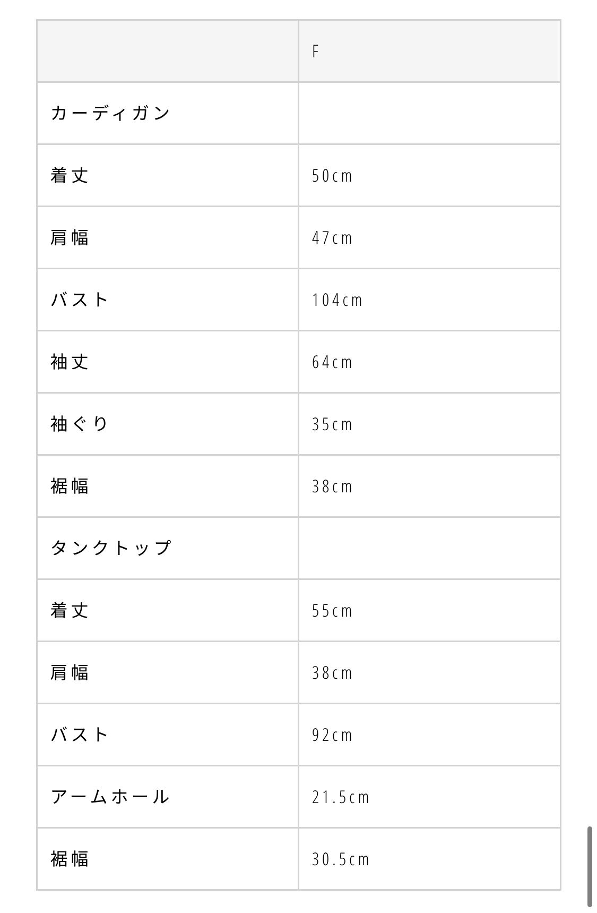Click the 64cm sleeve length value
Image resolution: width=597 pixels, height=913 pixels.
[x=332, y=362]
